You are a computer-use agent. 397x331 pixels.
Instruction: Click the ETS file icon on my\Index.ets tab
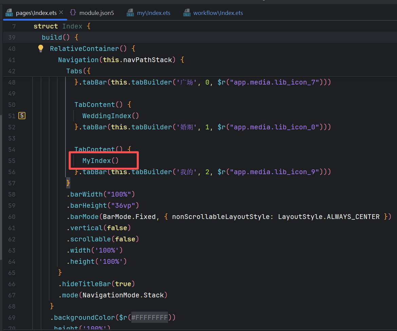130,13
